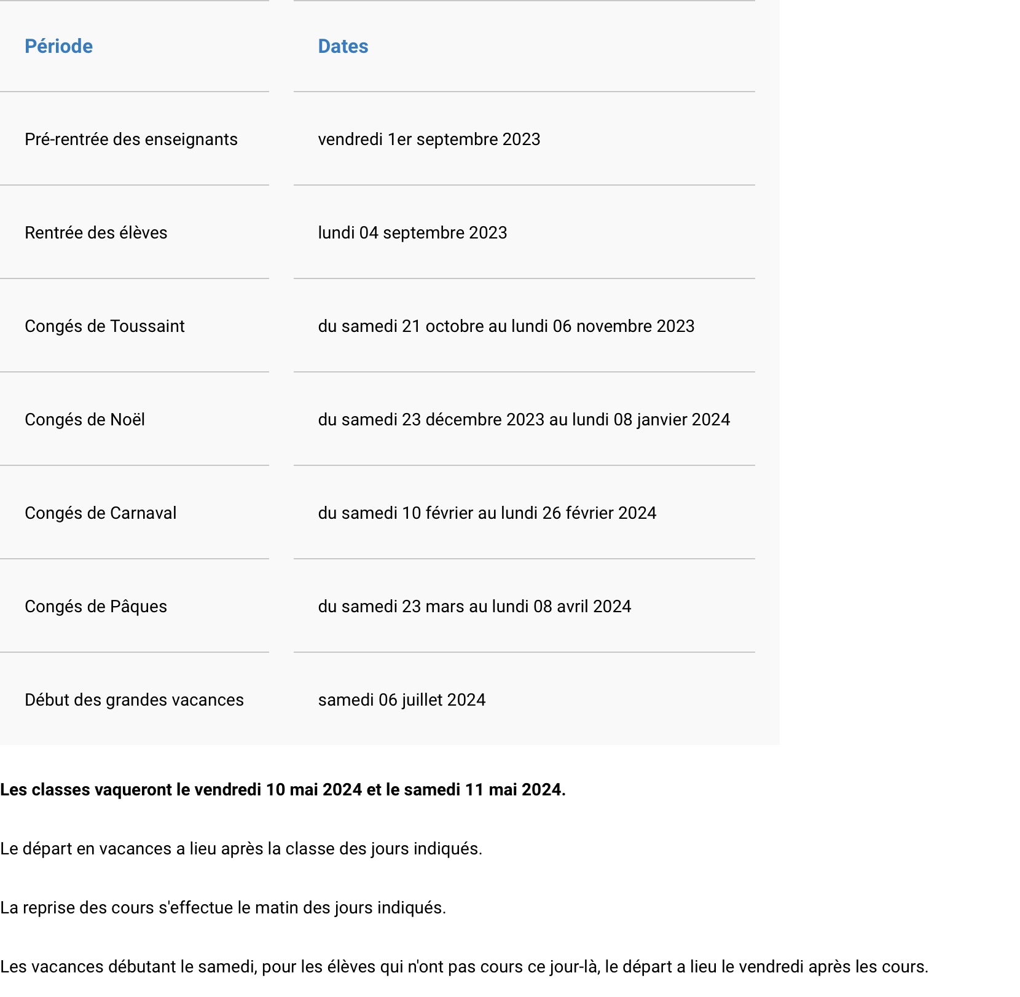The height and width of the screenshot is (997, 1020).
Task: Click samedi 06 juillet 2024 date
Action: point(402,700)
